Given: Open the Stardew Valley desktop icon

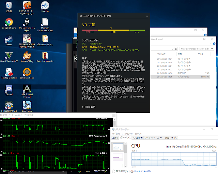Looking at the screenshot, I should [27, 57].
